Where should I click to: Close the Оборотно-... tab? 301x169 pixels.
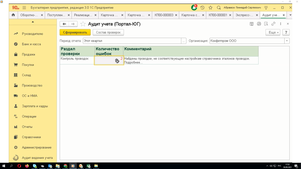pyautogui.click(x=42, y=15)
